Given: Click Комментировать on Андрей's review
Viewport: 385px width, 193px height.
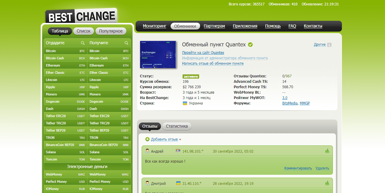Looking at the screenshot, I should tap(298, 168).
